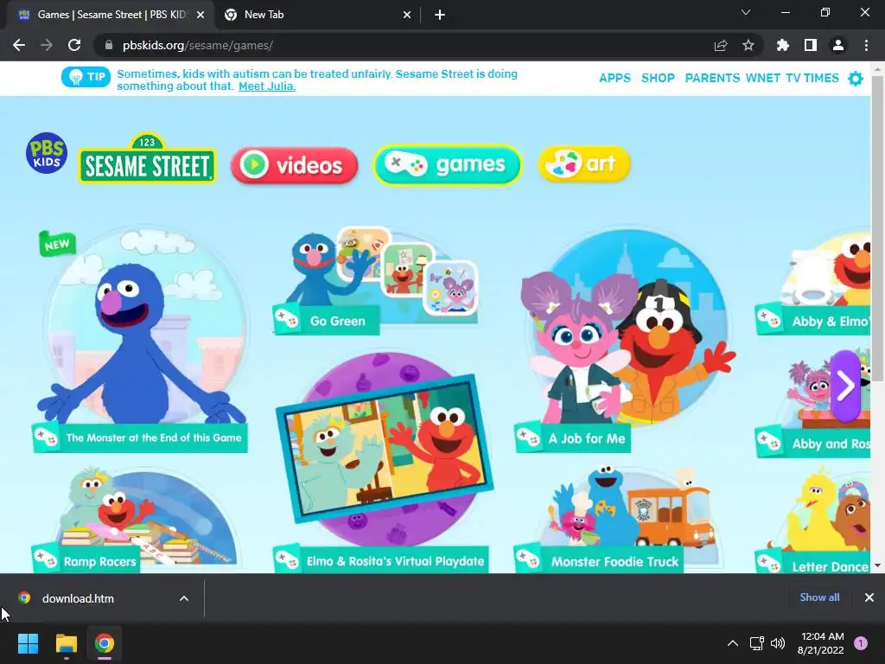Close the downloads bar
The width and height of the screenshot is (885, 664).
pos(869,597)
